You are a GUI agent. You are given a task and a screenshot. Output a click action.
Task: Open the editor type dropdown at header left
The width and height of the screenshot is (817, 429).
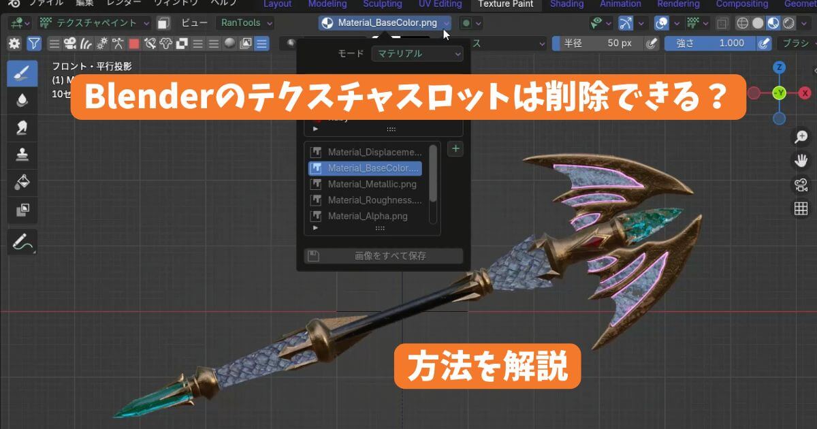[18, 23]
